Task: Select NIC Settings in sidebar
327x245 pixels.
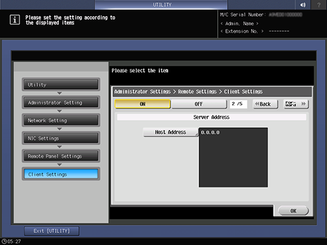Action: [x=61, y=138]
